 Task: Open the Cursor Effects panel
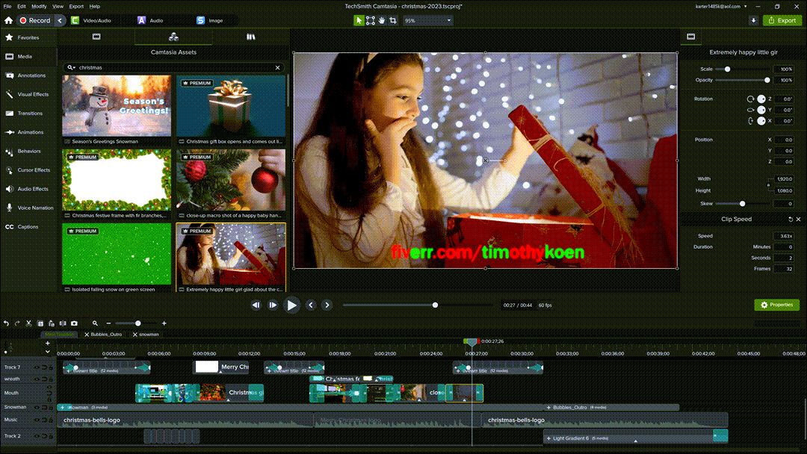[x=29, y=170]
